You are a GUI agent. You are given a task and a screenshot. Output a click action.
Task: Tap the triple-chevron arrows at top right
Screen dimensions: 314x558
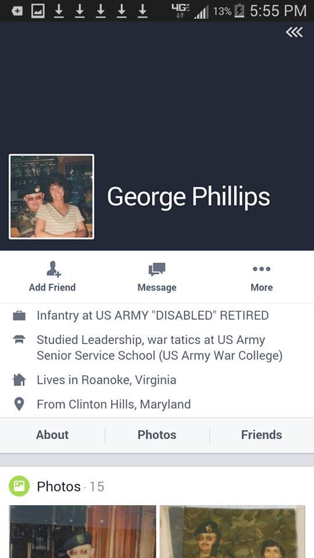click(x=294, y=33)
